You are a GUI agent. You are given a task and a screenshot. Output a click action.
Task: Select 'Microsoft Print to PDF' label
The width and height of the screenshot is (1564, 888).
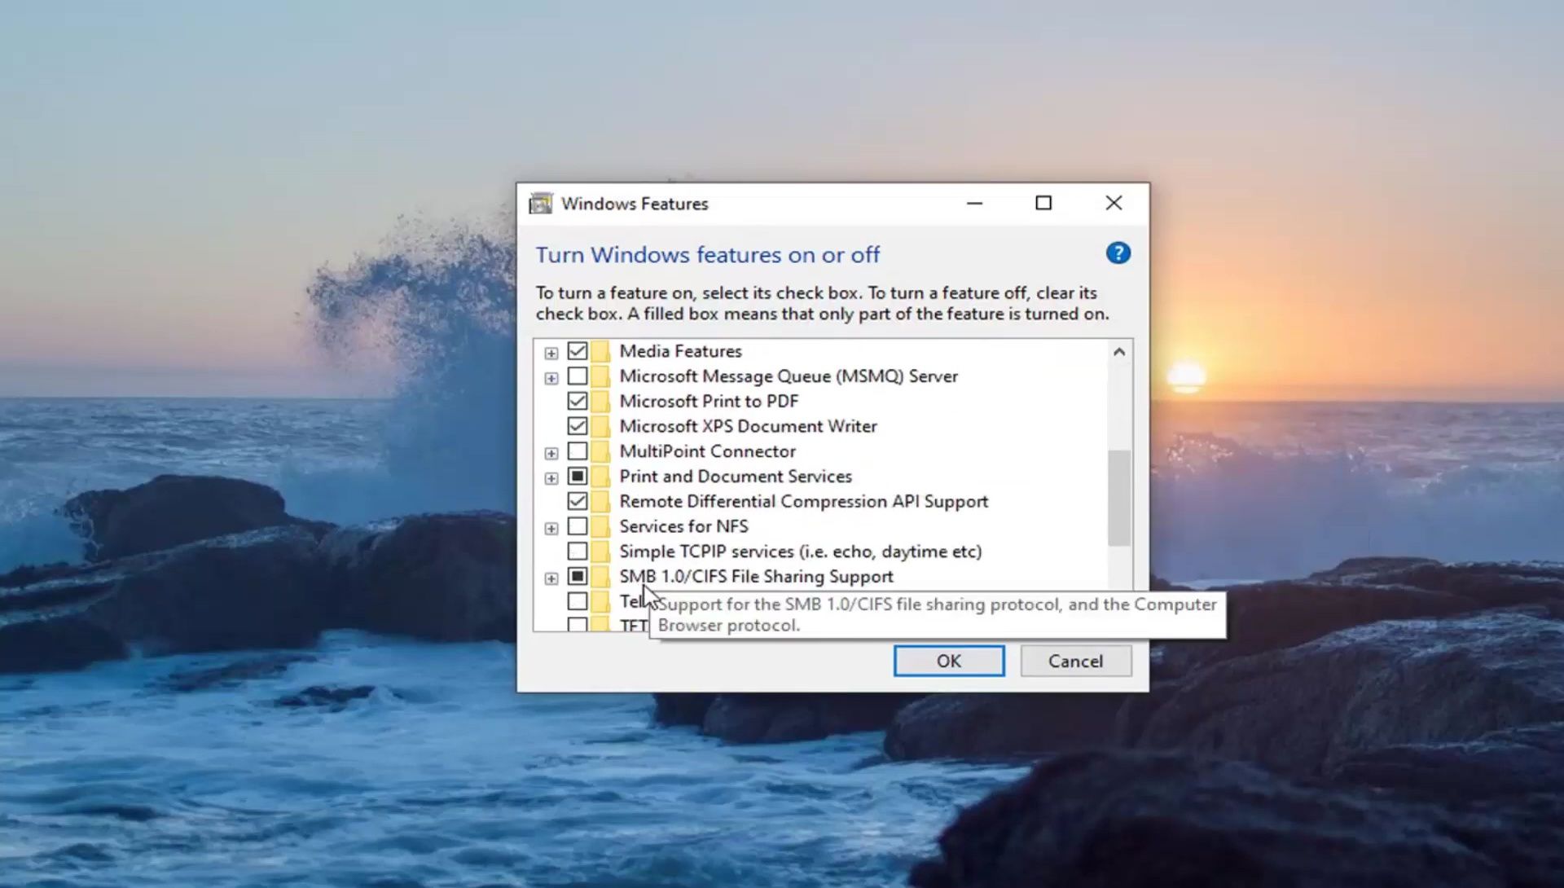(709, 401)
